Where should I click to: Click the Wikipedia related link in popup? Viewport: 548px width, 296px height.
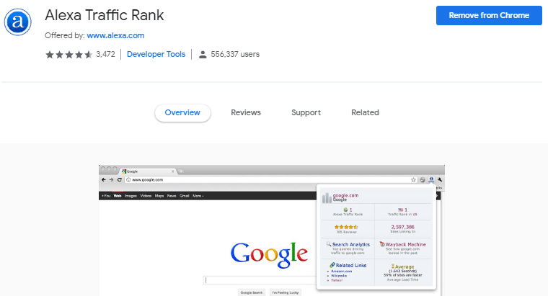(339, 276)
